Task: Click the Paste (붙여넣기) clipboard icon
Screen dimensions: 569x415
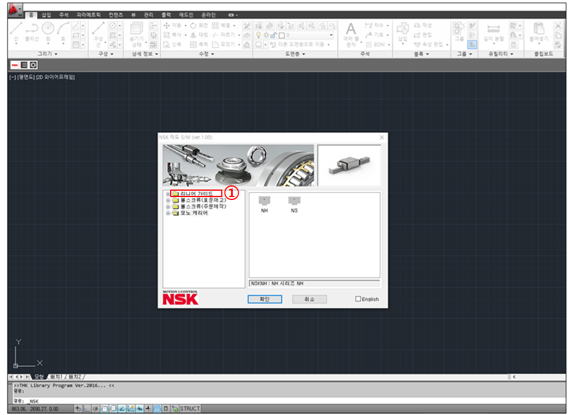Action: (538, 29)
